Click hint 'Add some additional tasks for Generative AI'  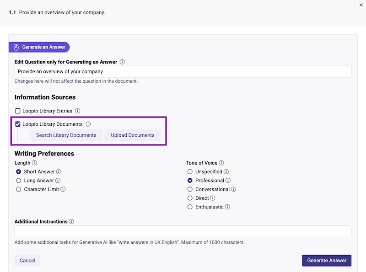pyautogui.click(x=129, y=242)
